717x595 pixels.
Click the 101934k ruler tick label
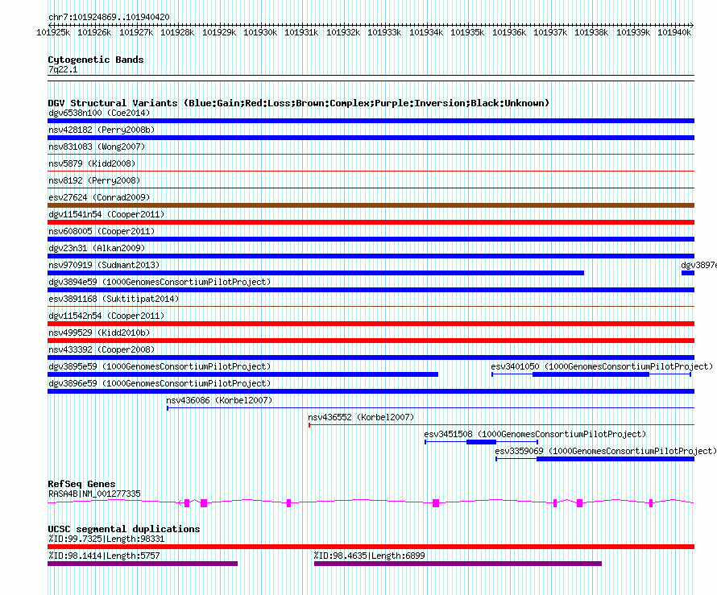(425, 32)
